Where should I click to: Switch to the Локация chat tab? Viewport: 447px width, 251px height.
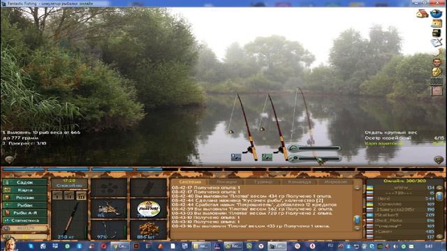[226, 181]
